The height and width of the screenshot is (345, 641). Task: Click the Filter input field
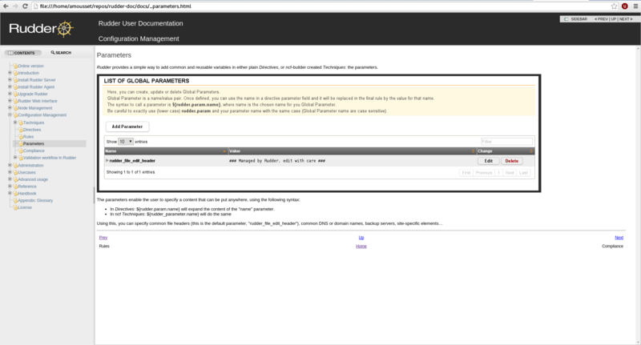click(506, 141)
